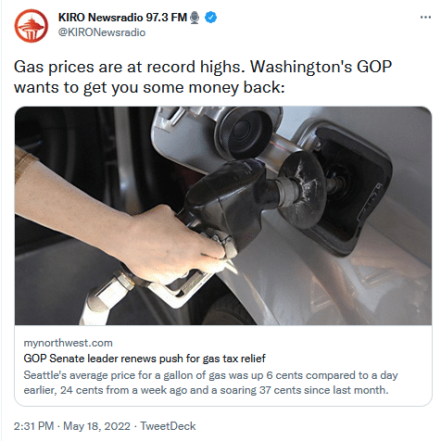Click the TweetDeck source label

pyautogui.click(x=168, y=426)
